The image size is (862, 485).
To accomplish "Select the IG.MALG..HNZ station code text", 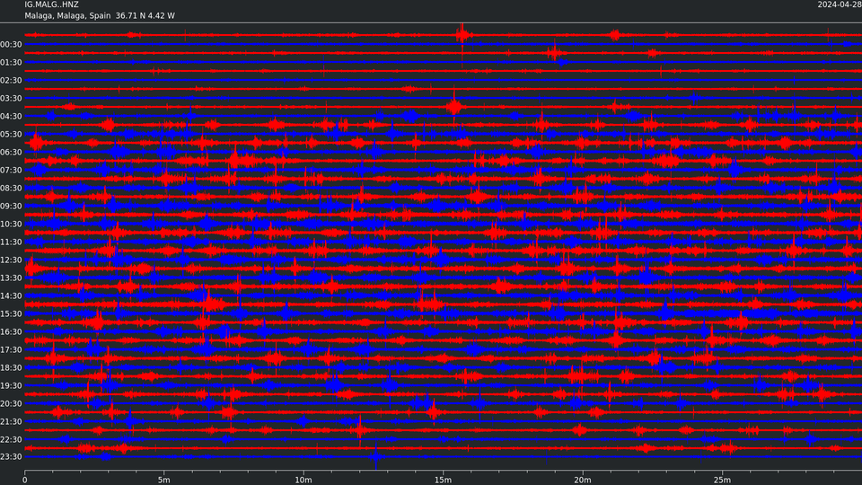I will pos(52,4).
